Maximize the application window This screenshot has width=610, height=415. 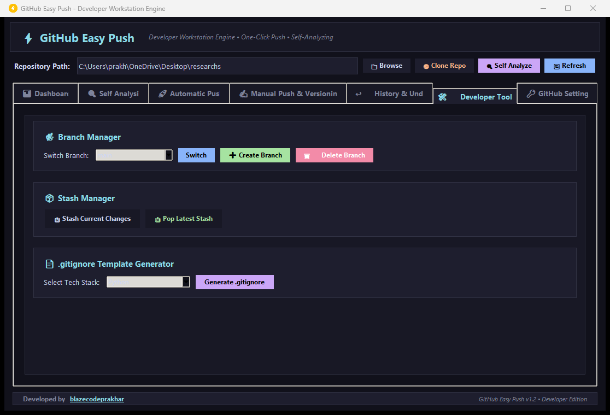568,8
